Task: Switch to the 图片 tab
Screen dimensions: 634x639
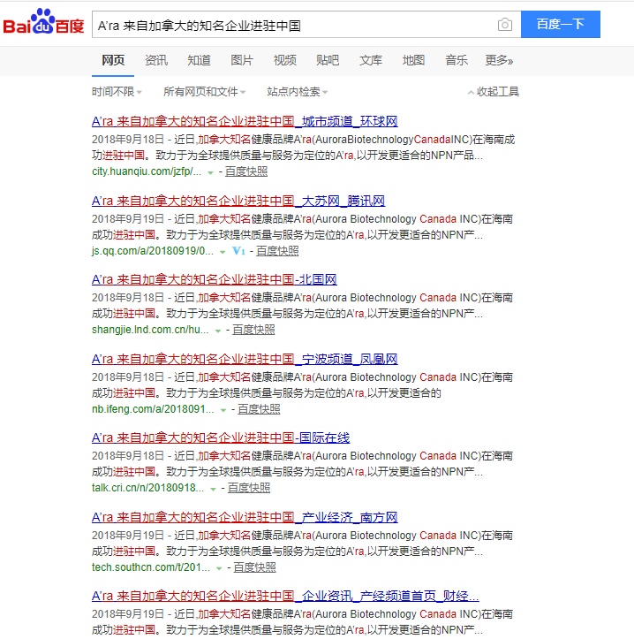Action: pos(242,60)
